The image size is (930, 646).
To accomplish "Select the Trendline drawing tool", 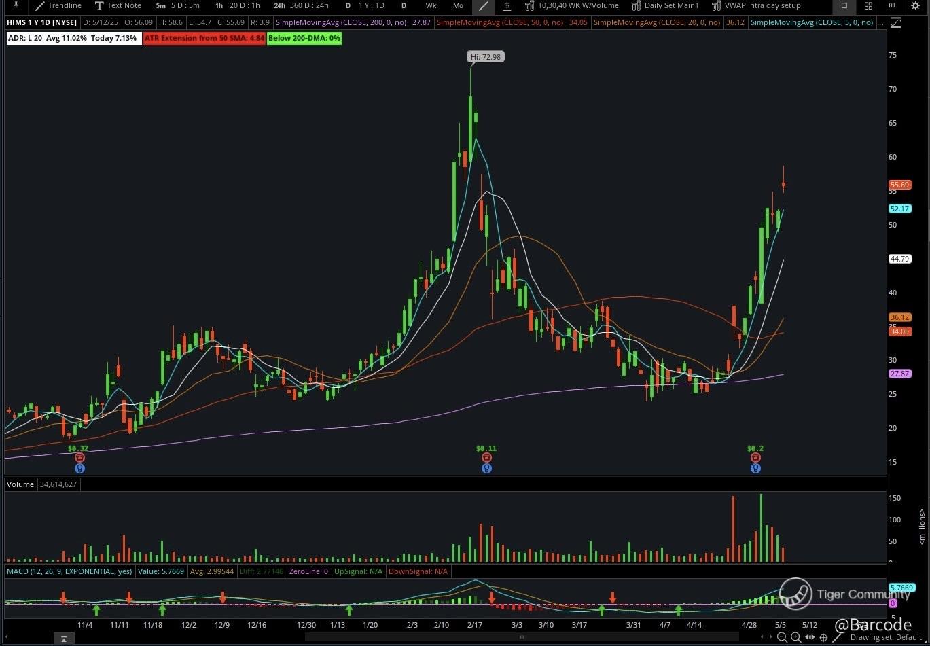I will point(58,5).
